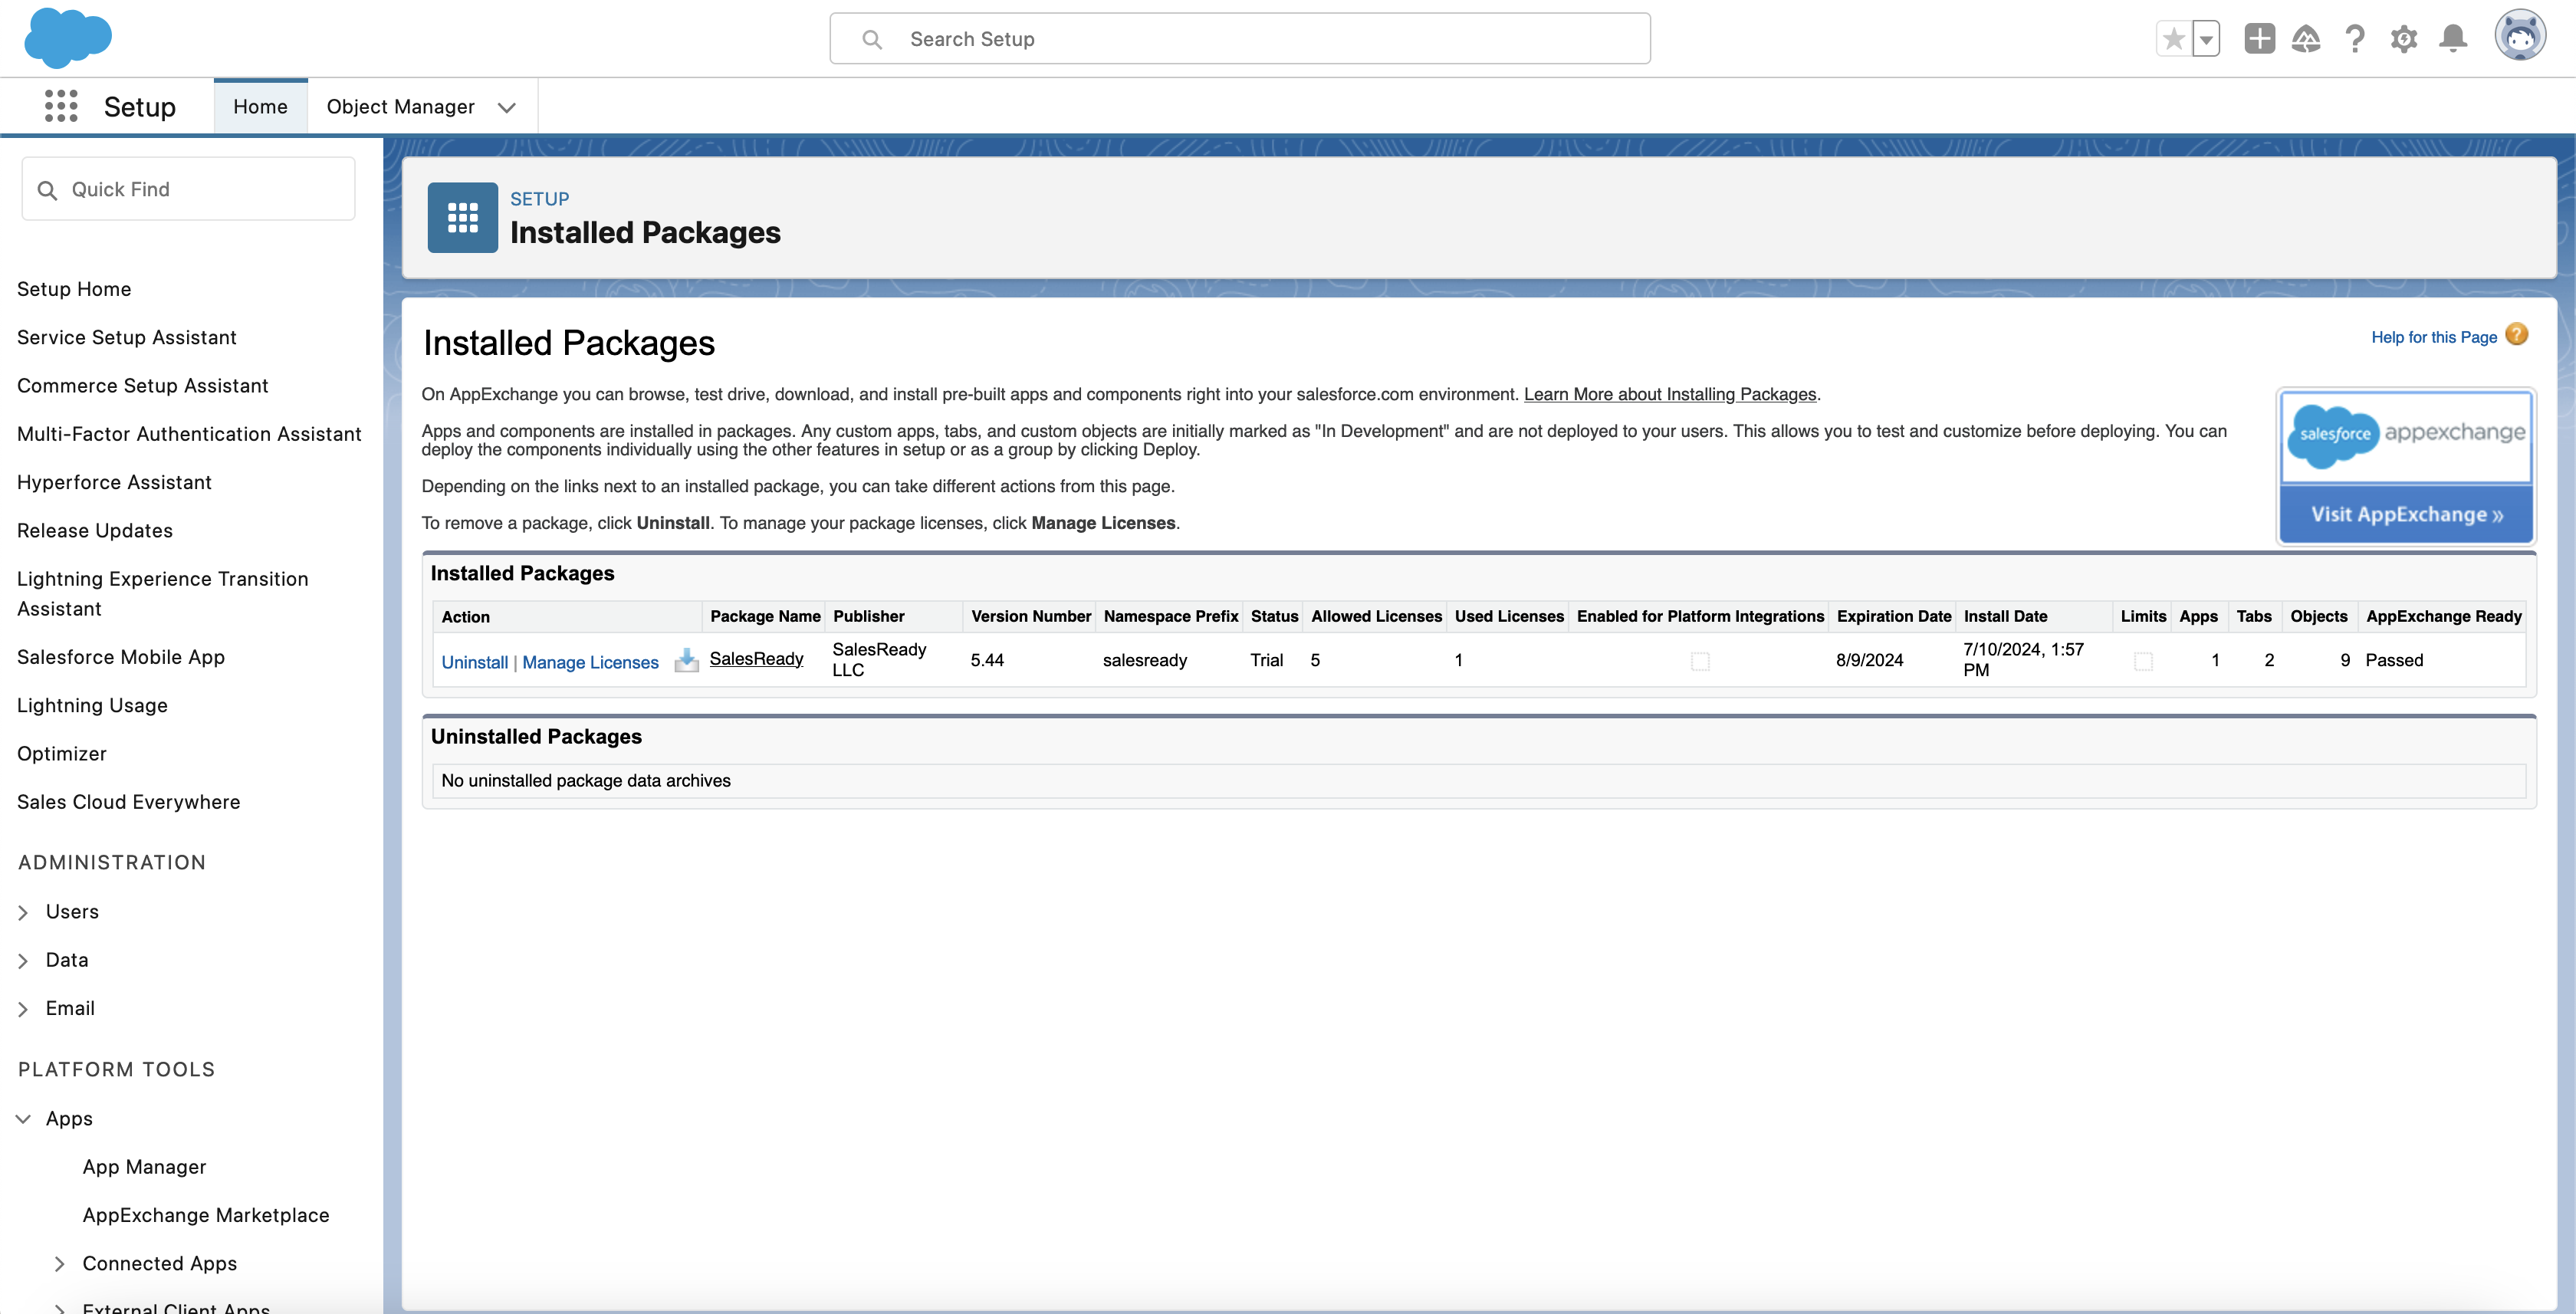Image resolution: width=2576 pixels, height=1314 pixels.
Task: Click the SalesReady package download icon
Action: click(x=686, y=660)
